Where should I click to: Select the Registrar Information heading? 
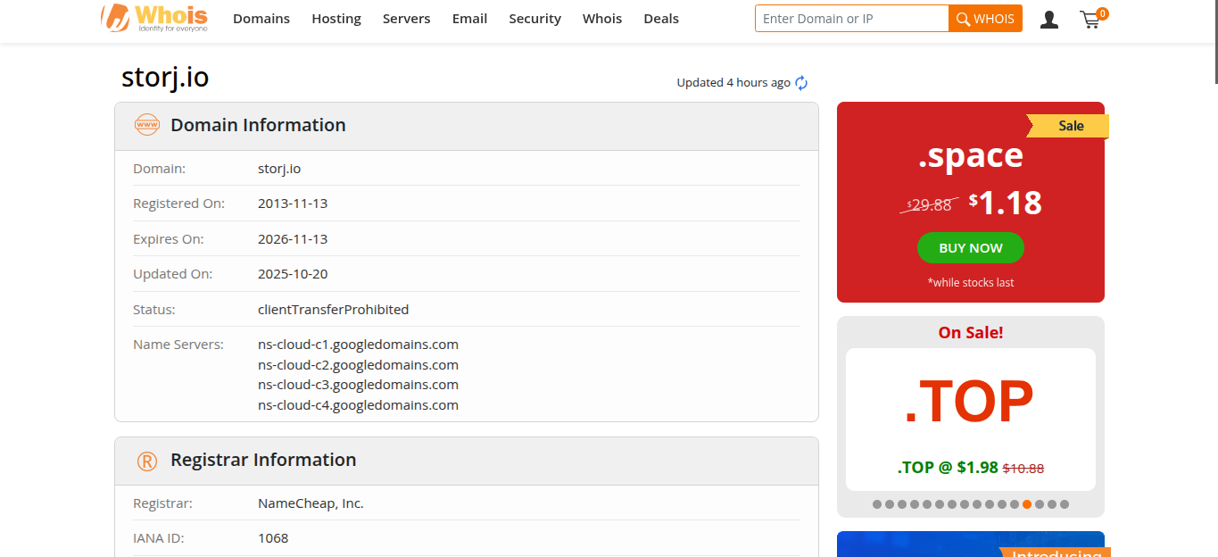tap(263, 460)
